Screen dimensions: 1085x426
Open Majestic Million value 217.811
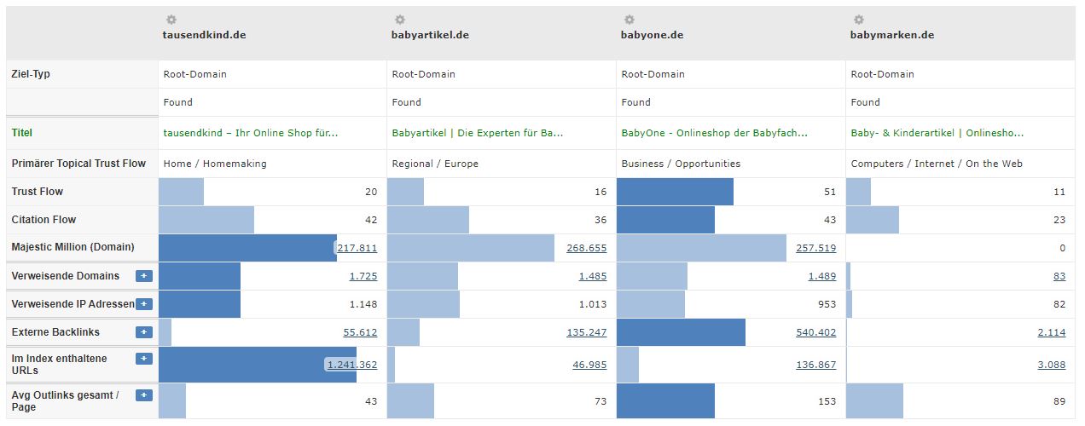357,248
